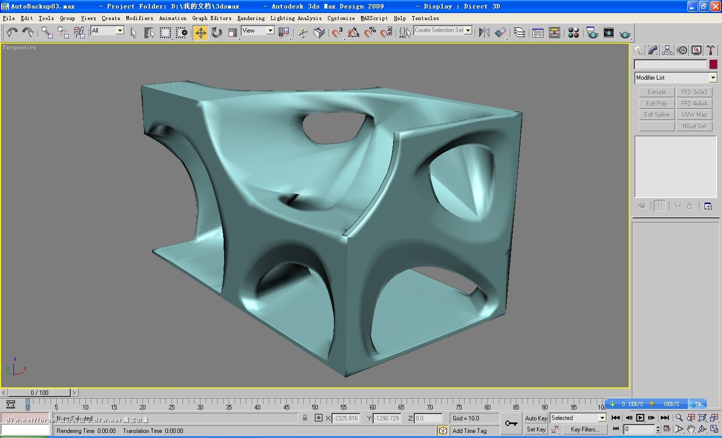Click the object name field

(670, 64)
